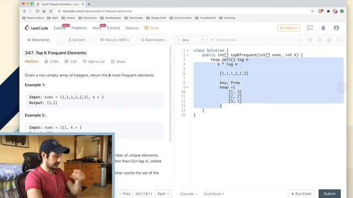353x198 pixels.
Task: Go back with browser back arrow
Action: 24,11
